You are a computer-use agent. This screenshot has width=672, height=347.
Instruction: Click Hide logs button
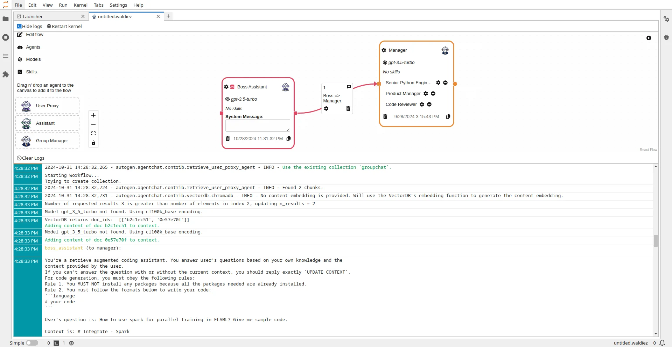click(x=29, y=26)
